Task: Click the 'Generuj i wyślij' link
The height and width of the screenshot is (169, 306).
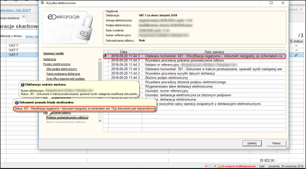Action: [x=53, y=53]
